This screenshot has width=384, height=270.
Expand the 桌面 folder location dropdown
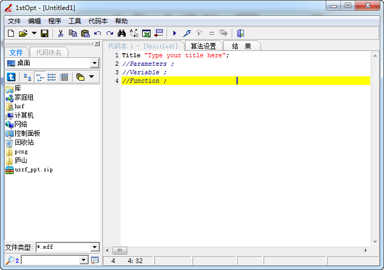pos(94,63)
